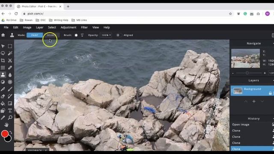This screenshot has width=274, height=154.
Task: Zoom out with Navigate minus button
Action: [x=233, y=73]
